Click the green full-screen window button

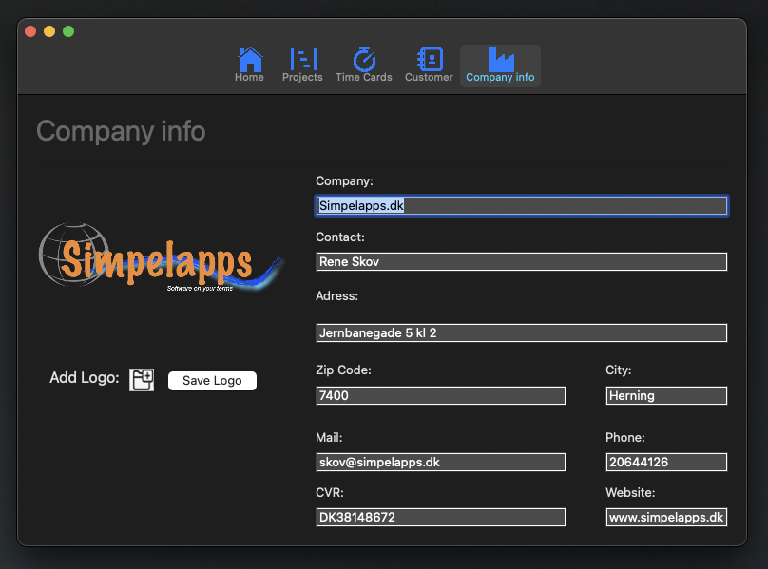(x=68, y=31)
